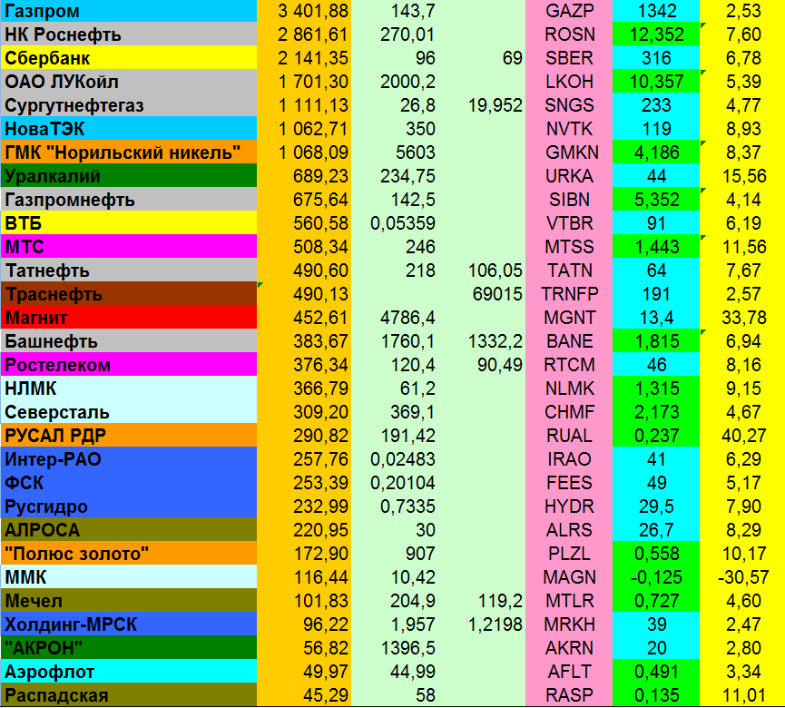
Task: Select the НЛМК cell
Action: pos(129,388)
